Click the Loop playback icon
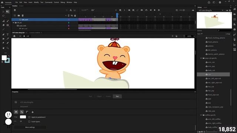237x133 pixels. click(x=146, y=10)
